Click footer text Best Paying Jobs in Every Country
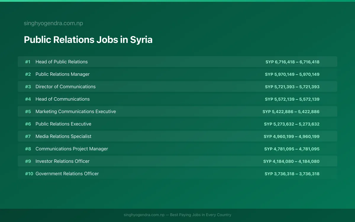The image size is (355, 222). (201, 215)
